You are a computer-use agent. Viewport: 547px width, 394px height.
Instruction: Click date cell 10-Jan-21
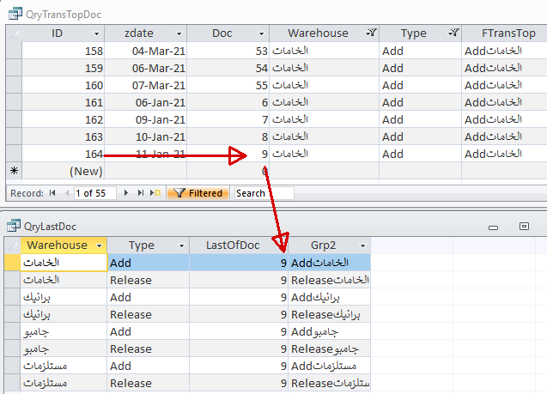[x=145, y=136]
